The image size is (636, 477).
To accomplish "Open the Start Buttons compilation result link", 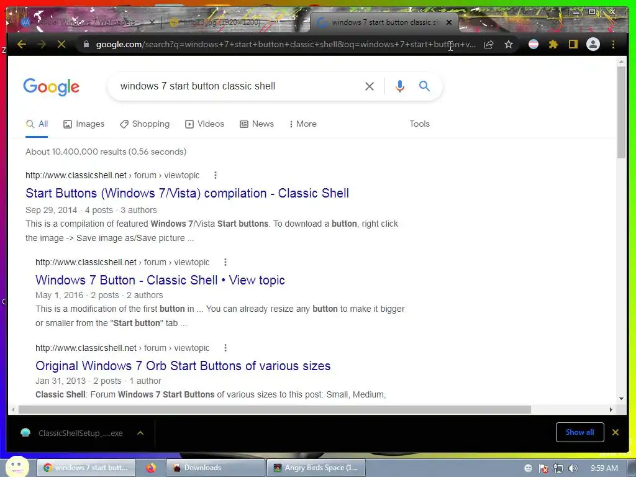I will click(x=187, y=193).
